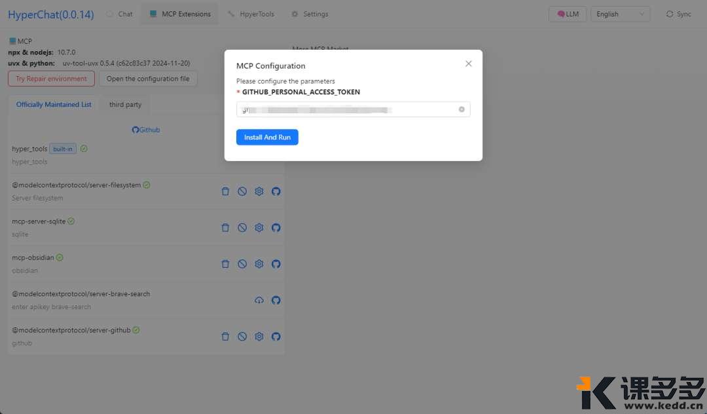The height and width of the screenshot is (414, 707).
Task: Select the mcp-obsidian entry name
Action: coord(33,257)
